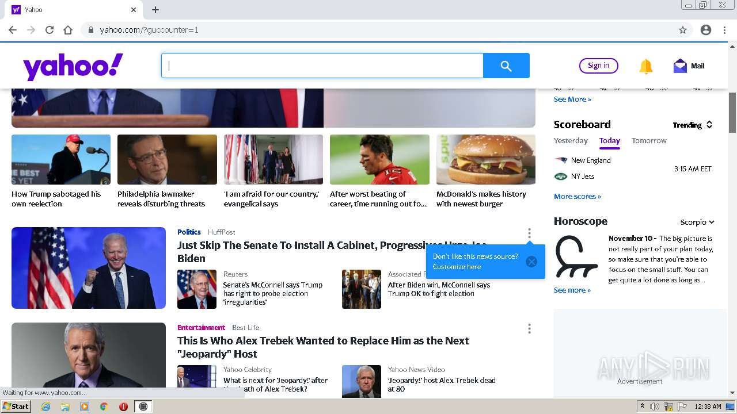Click the browser back arrow
The height and width of the screenshot is (414, 737).
[x=13, y=30]
